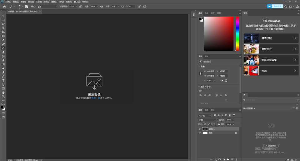
Task: Click the rainbow hue slider strip
Action: click(x=237, y=34)
